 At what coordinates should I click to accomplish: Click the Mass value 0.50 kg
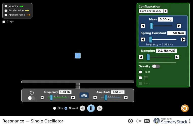coord(165,20)
